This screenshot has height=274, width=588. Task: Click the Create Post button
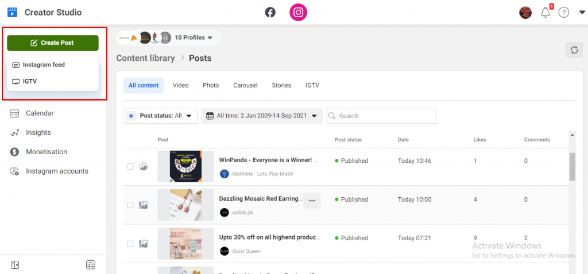coord(52,42)
